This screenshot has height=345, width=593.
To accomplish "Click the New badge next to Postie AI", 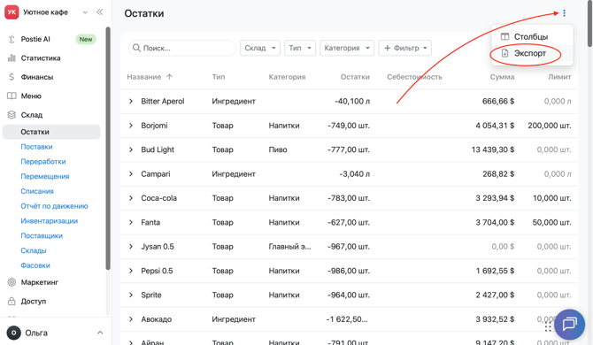I will point(86,39).
